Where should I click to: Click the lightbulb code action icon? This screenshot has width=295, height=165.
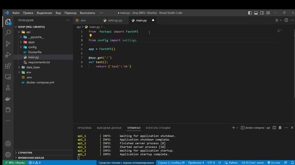pos(90,35)
